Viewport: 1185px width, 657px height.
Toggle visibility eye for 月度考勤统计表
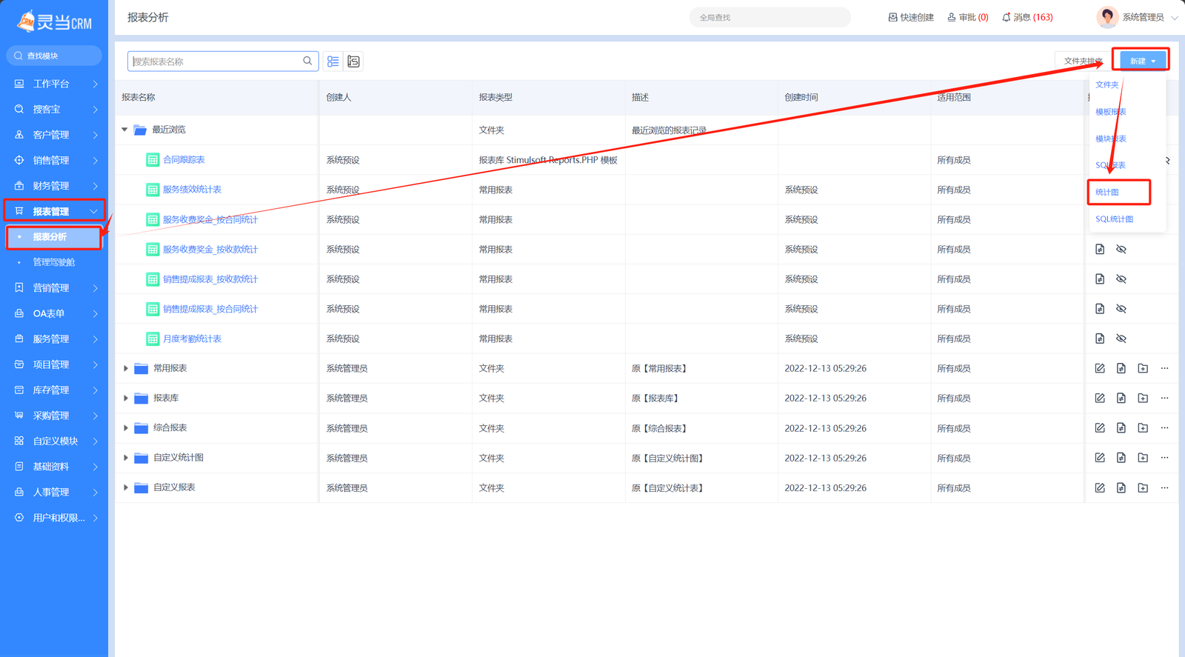[1121, 338]
